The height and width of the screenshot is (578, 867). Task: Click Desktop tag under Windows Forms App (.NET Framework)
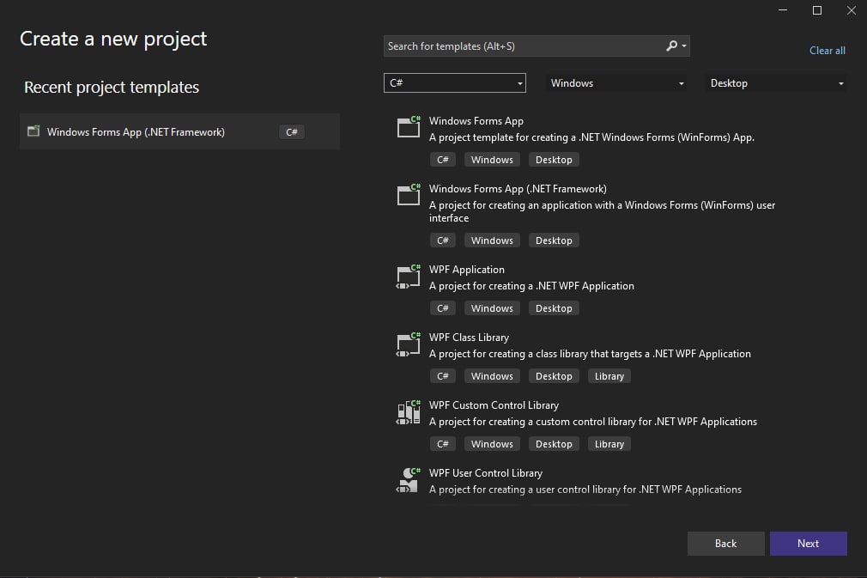(x=554, y=240)
